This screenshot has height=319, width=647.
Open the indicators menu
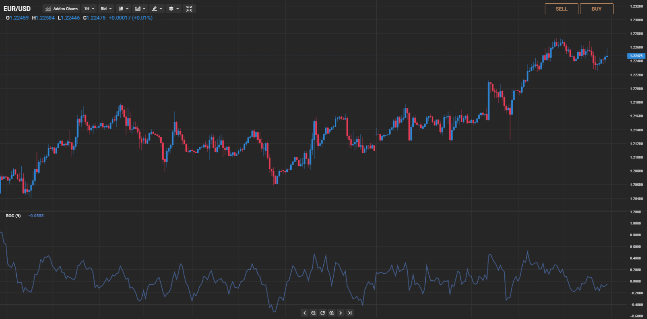point(140,9)
